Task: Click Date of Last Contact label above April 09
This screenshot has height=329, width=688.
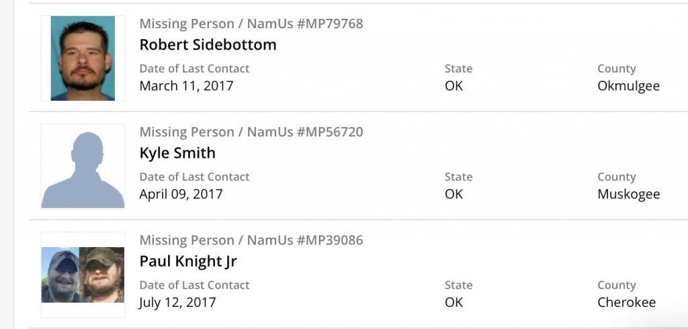Action: [194, 177]
